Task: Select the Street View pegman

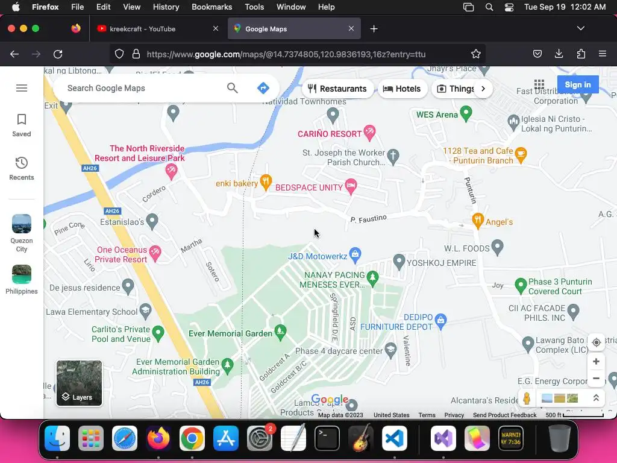Action: 527,398
